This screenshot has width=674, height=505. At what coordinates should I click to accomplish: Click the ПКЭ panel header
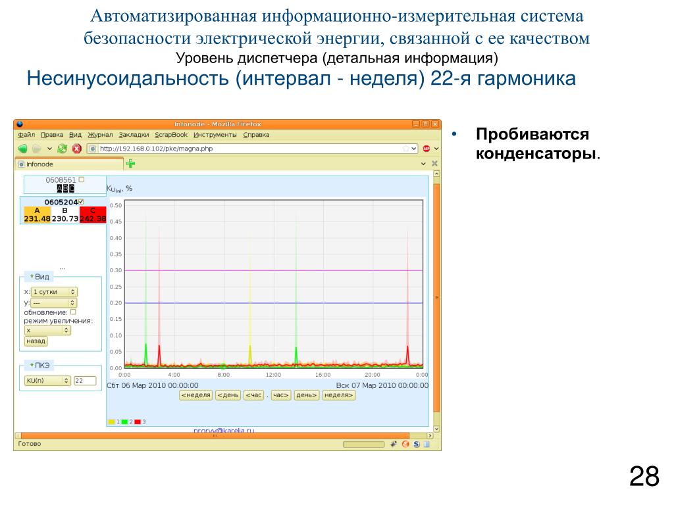pos(39,366)
